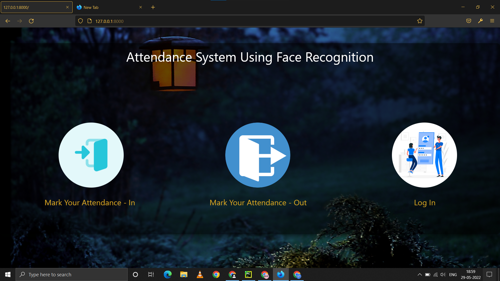Open PyCharm from the taskbar
500x281 pixels.
click(x=248, y=274)
